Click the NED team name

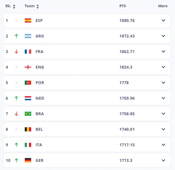click(40, 98)
